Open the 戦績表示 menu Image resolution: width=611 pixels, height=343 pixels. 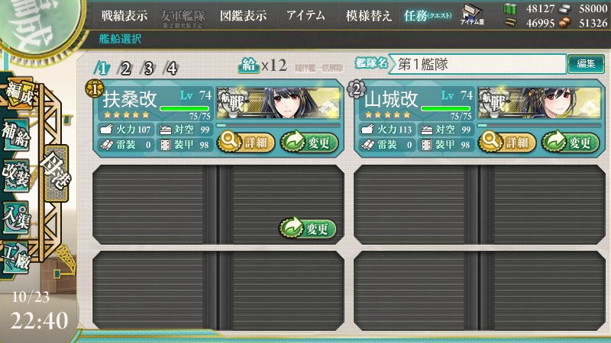124,15
